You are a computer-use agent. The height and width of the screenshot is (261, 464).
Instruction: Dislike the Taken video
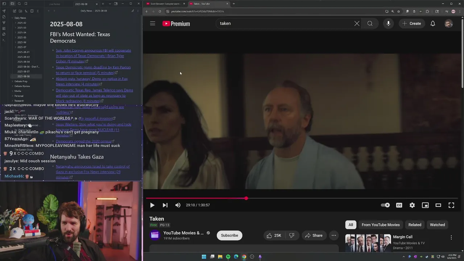point(292,235)
